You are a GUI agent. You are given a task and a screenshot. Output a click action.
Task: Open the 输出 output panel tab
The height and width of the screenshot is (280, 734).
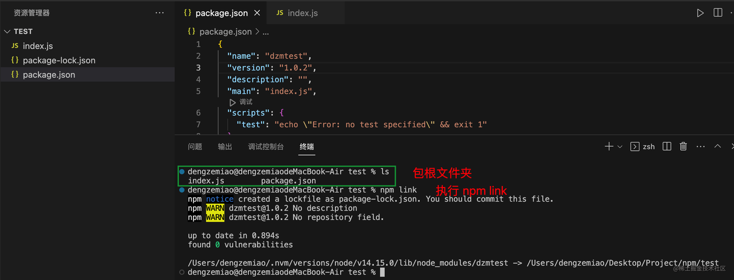[225, 147]
